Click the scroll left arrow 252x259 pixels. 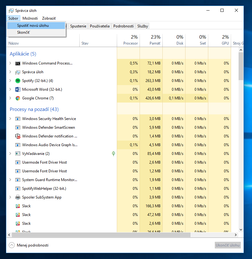click(9, 235)
